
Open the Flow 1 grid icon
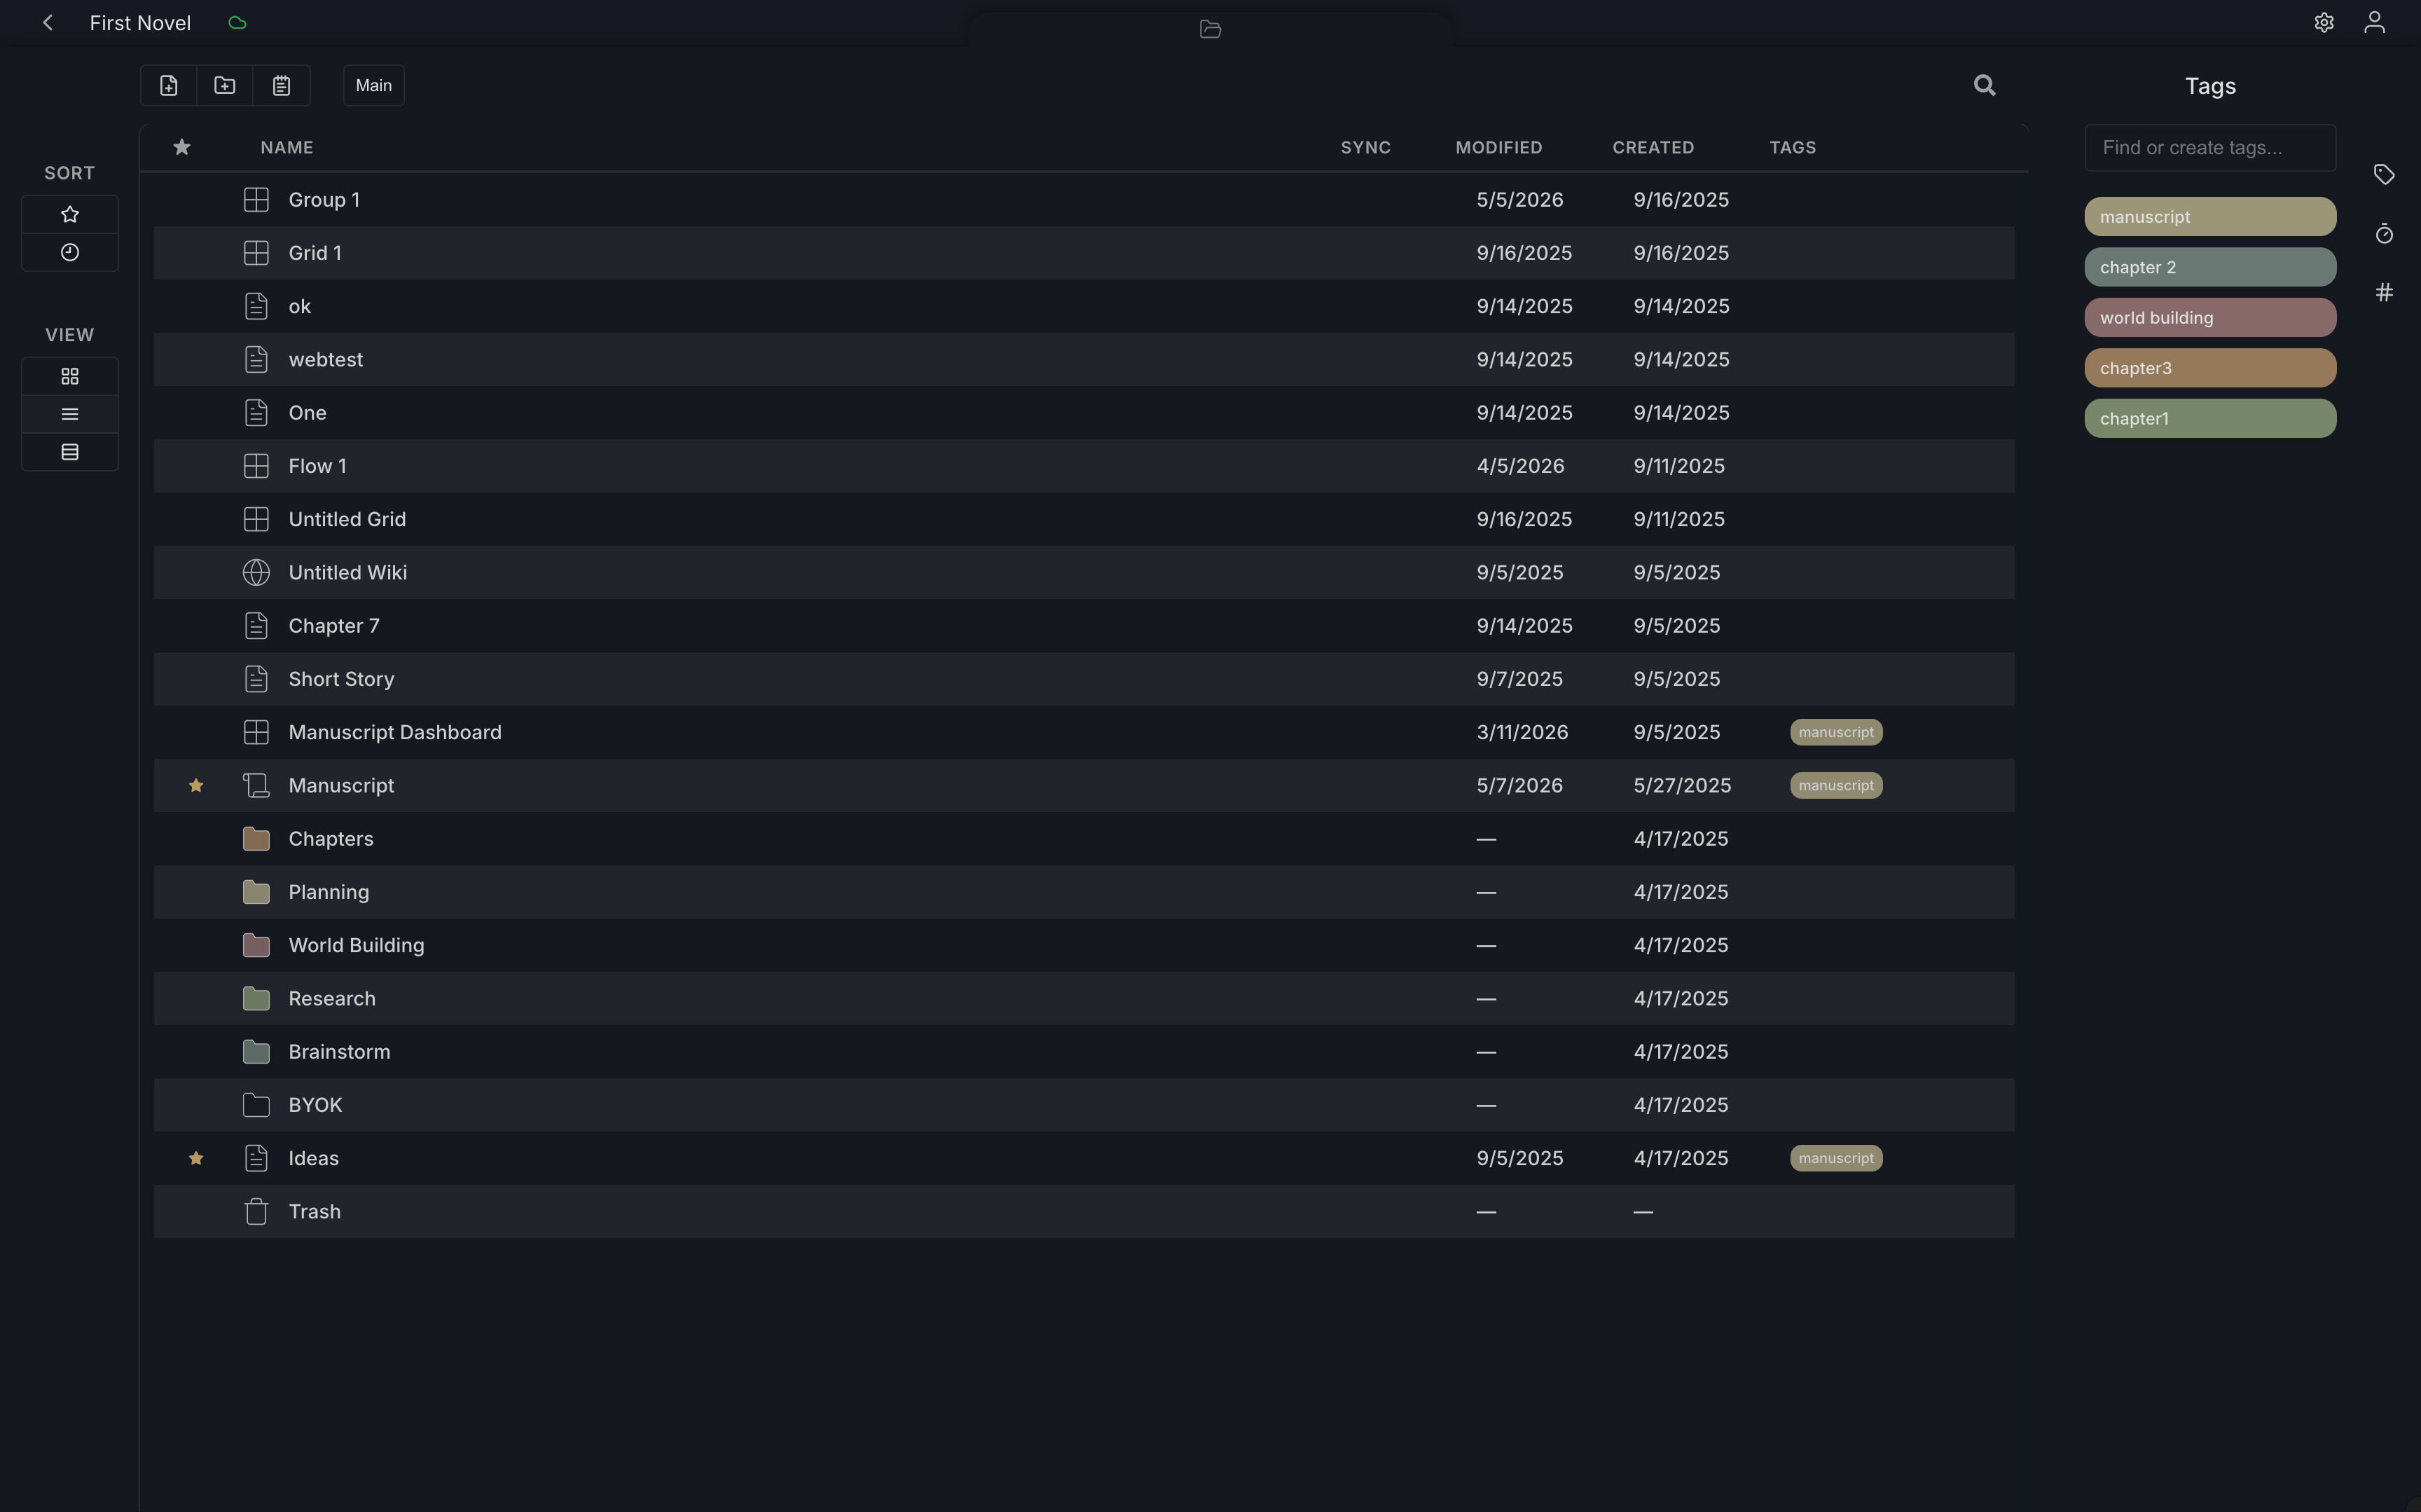(x=256, y=466)
